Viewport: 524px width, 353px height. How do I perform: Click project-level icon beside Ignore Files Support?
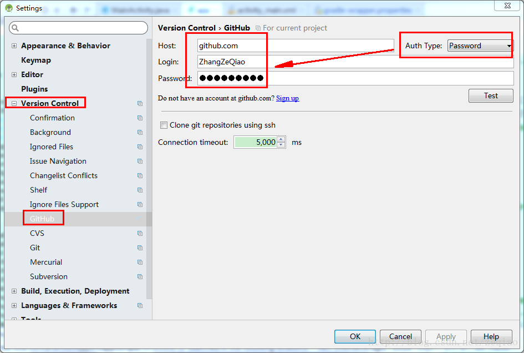[x=140, y=204]
